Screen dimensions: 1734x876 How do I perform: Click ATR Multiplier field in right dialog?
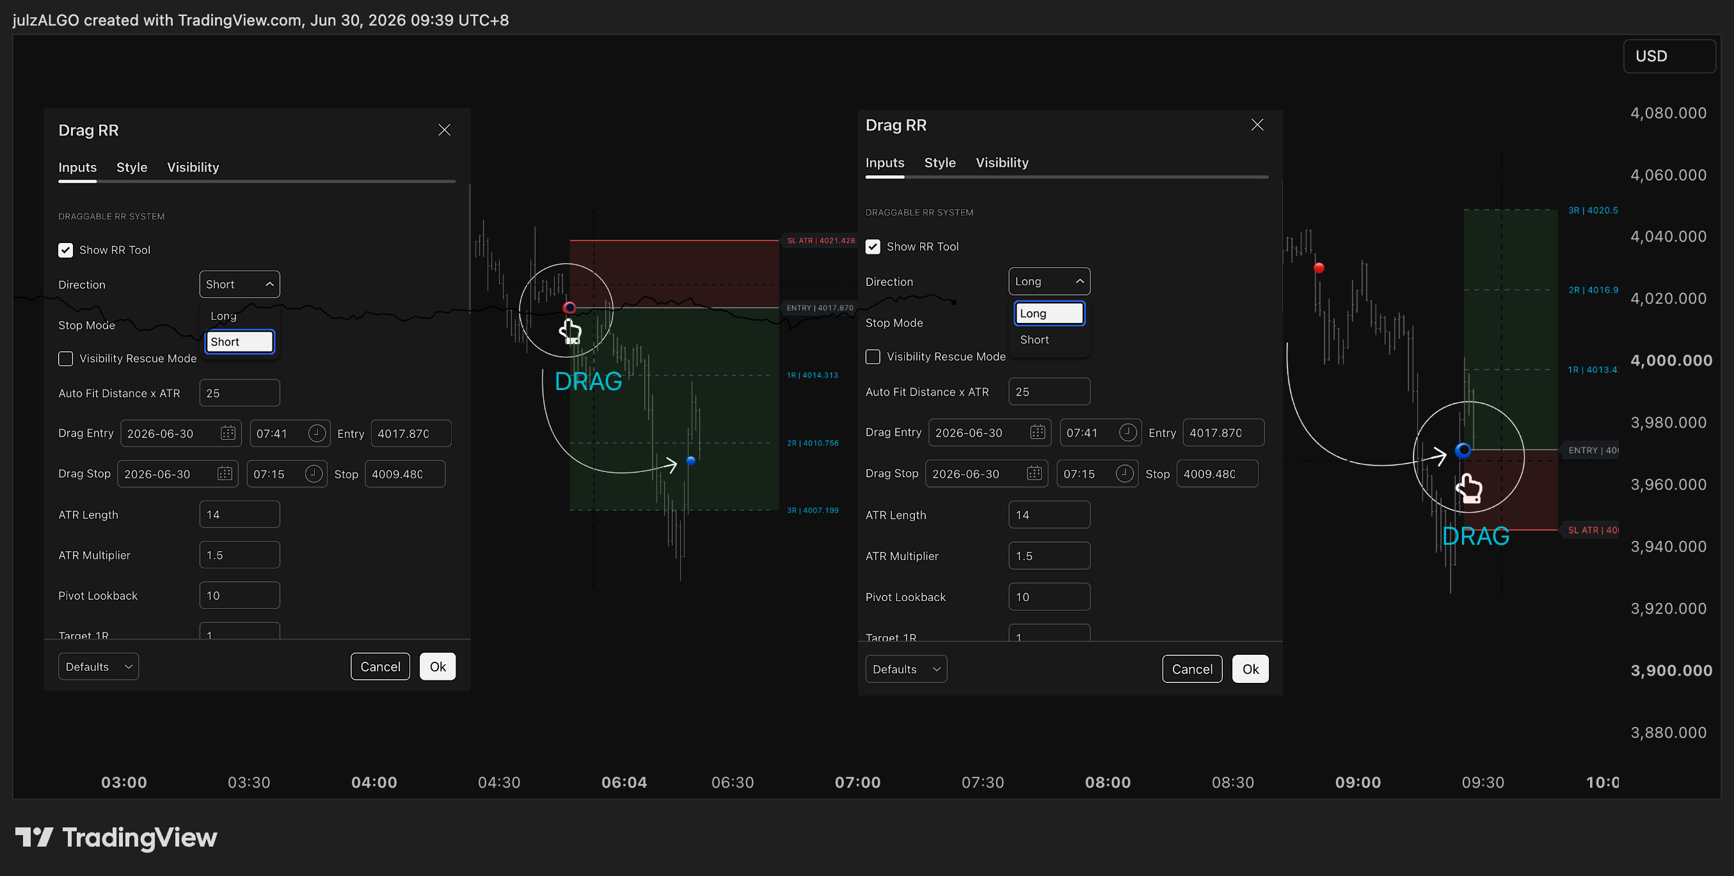coord(1049,556)
